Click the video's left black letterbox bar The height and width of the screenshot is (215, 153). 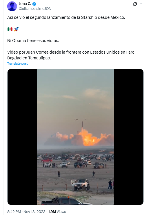22,137
